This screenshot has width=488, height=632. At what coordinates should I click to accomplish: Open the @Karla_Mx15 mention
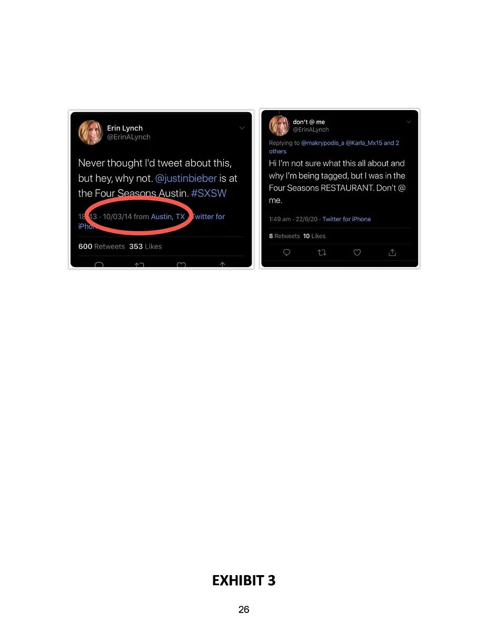tap(364, 143)
